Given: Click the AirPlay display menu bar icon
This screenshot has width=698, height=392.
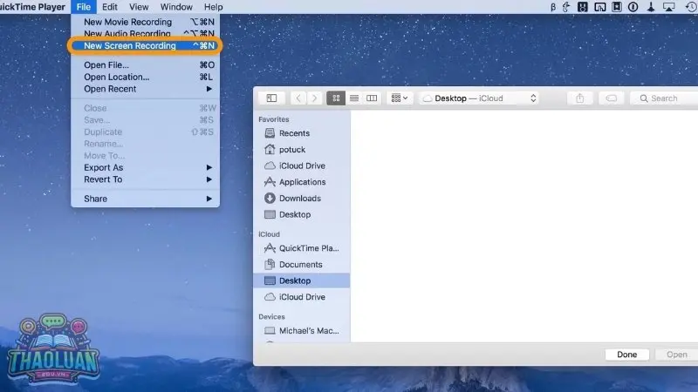Looking at the screenshot, I should (668, 7).
